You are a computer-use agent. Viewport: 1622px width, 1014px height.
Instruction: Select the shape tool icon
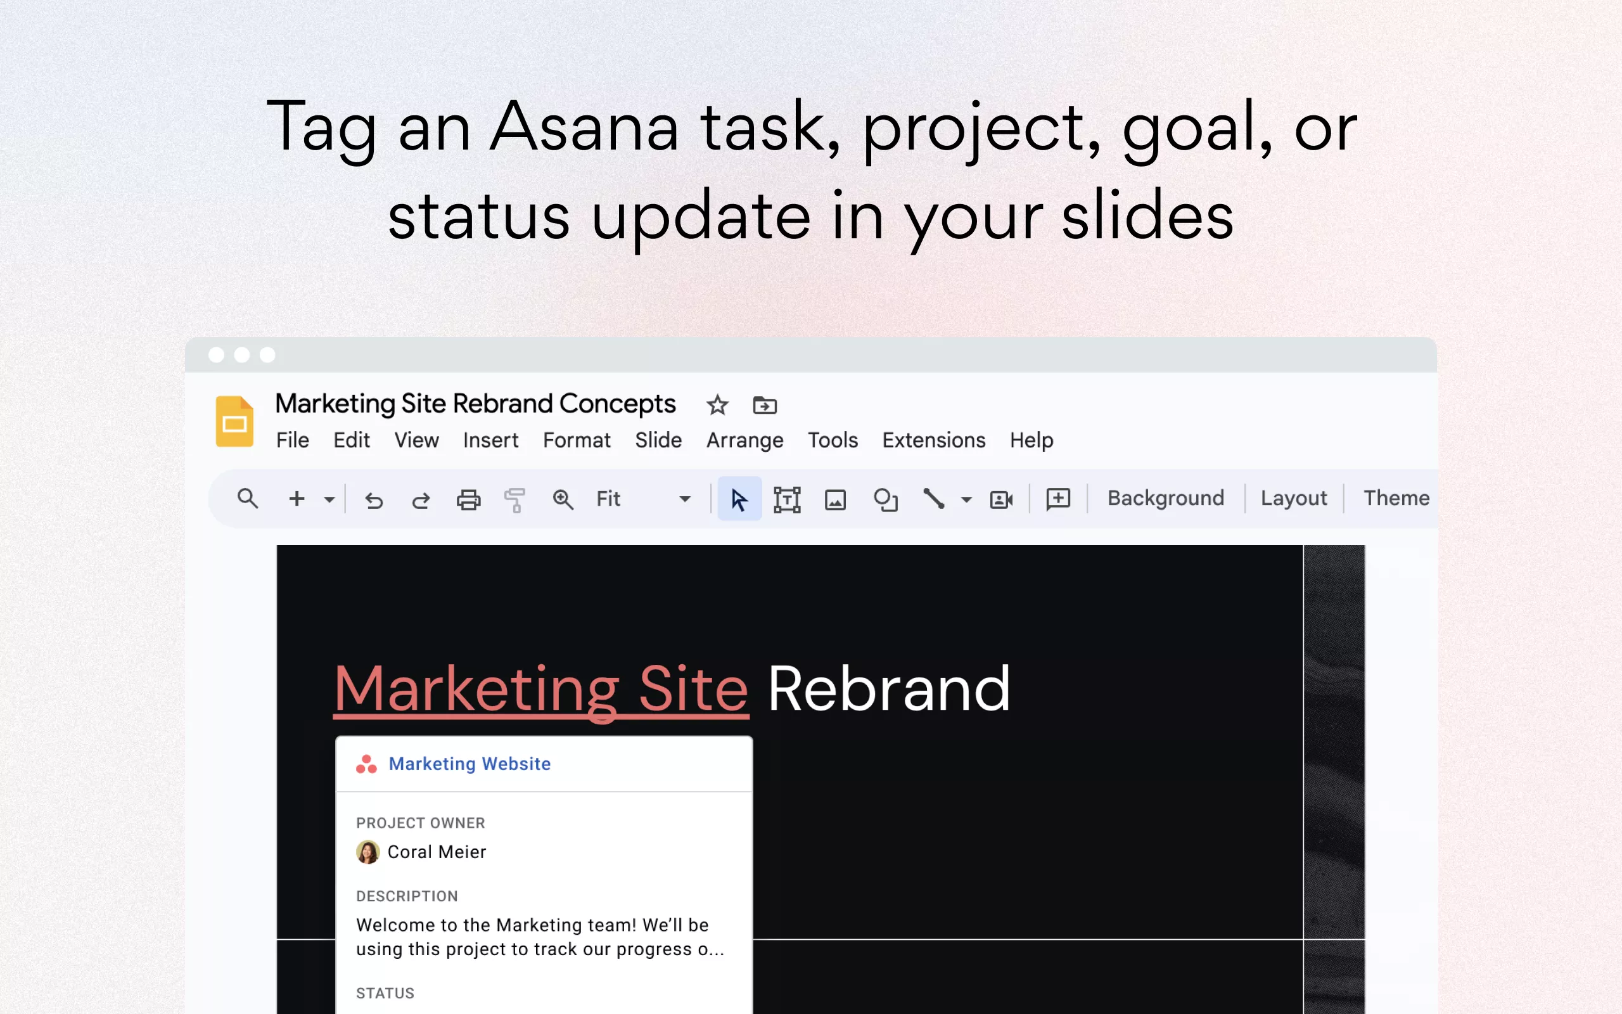884,499
